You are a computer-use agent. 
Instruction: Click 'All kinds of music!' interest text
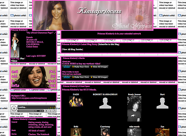37,130
